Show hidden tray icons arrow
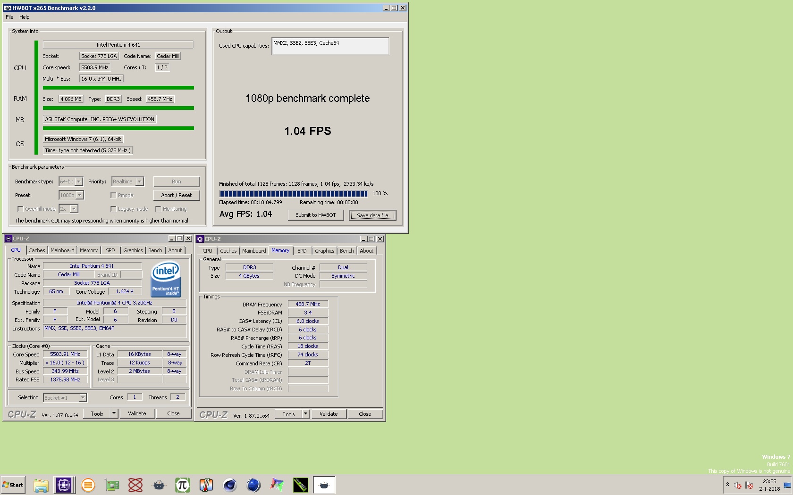The width and height of the screenshot is (793, 495). point(727,485)
